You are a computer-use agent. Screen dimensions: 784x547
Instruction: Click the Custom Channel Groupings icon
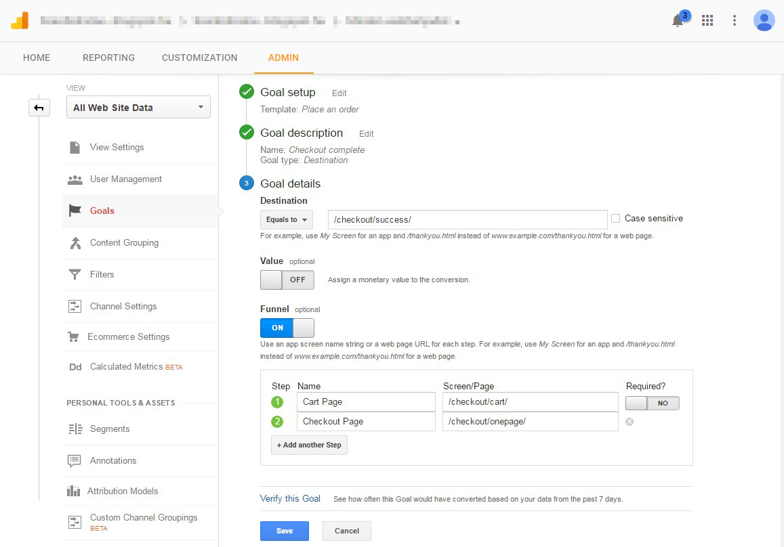[x=75, y=522]
